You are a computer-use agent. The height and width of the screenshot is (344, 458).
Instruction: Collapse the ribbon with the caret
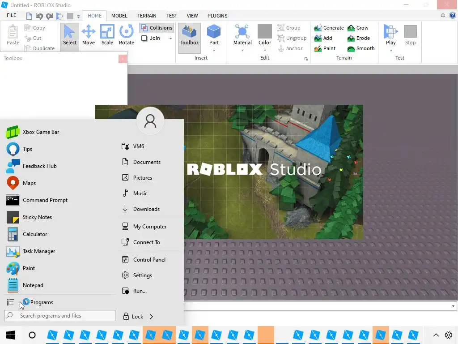[x=443, y=16]
